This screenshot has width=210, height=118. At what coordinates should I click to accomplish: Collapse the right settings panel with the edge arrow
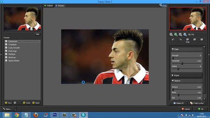coord(209,55)
